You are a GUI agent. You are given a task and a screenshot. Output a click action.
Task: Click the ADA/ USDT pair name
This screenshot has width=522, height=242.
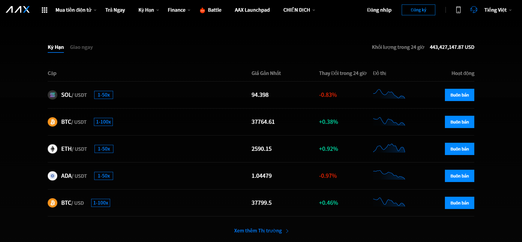point(74,176)
